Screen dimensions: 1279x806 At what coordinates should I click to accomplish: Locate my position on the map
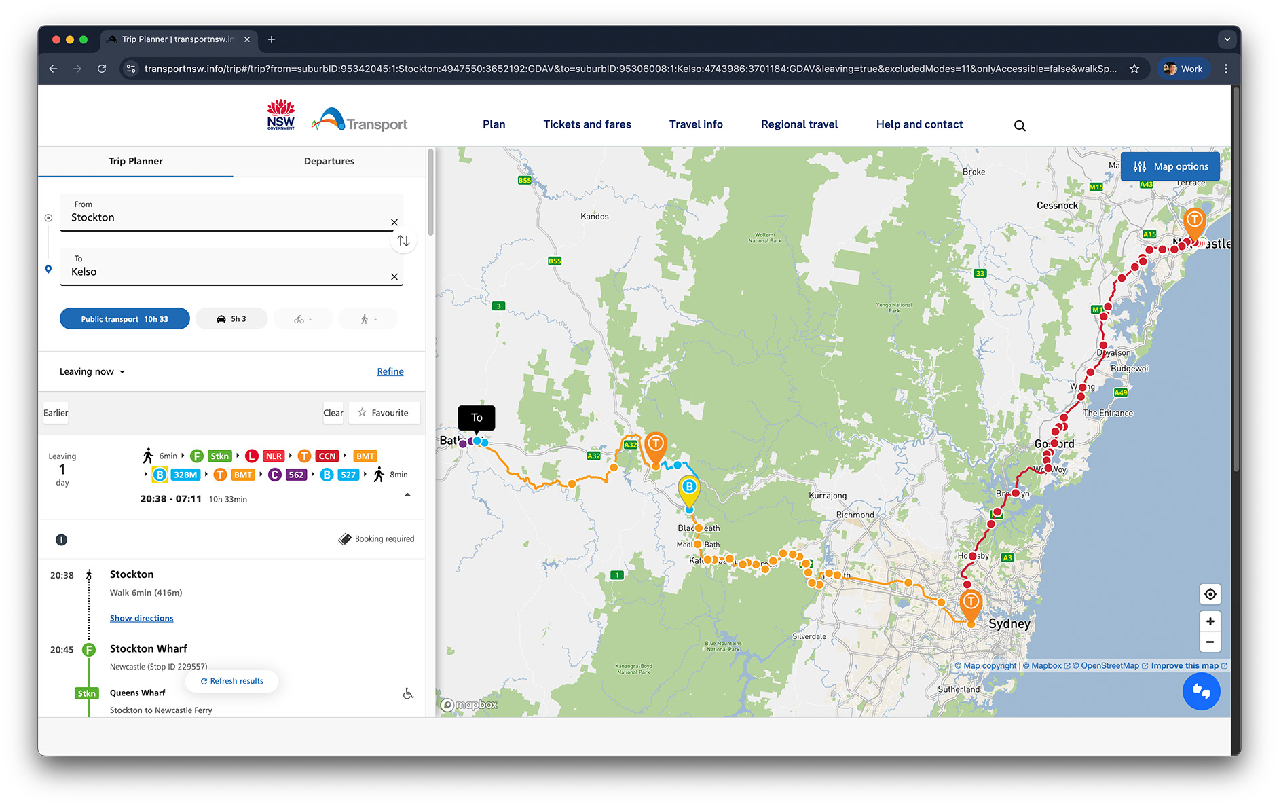(x=1210, y=595)
